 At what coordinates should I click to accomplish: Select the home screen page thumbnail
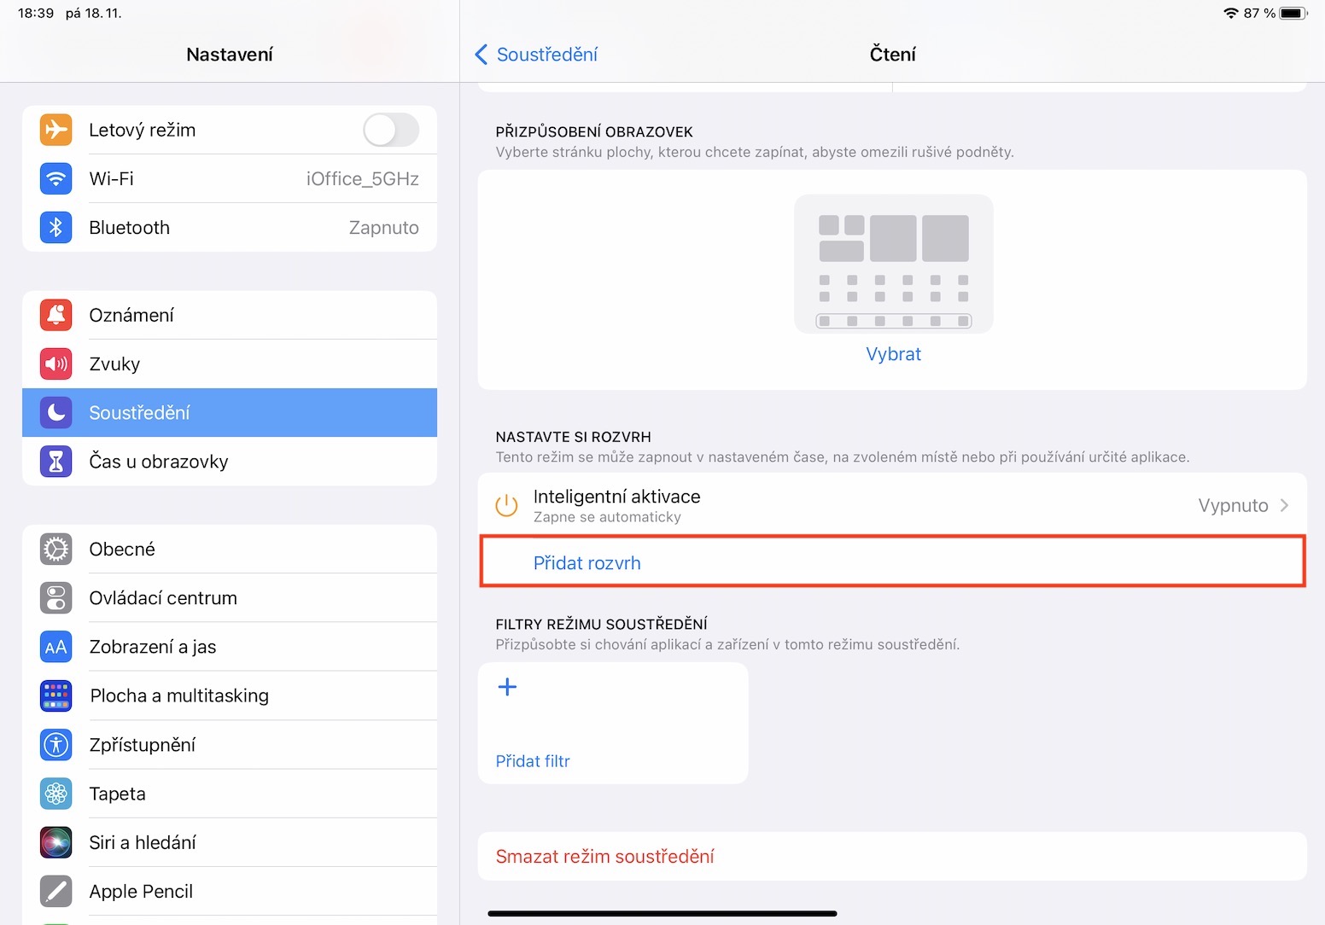click(893, 264)
